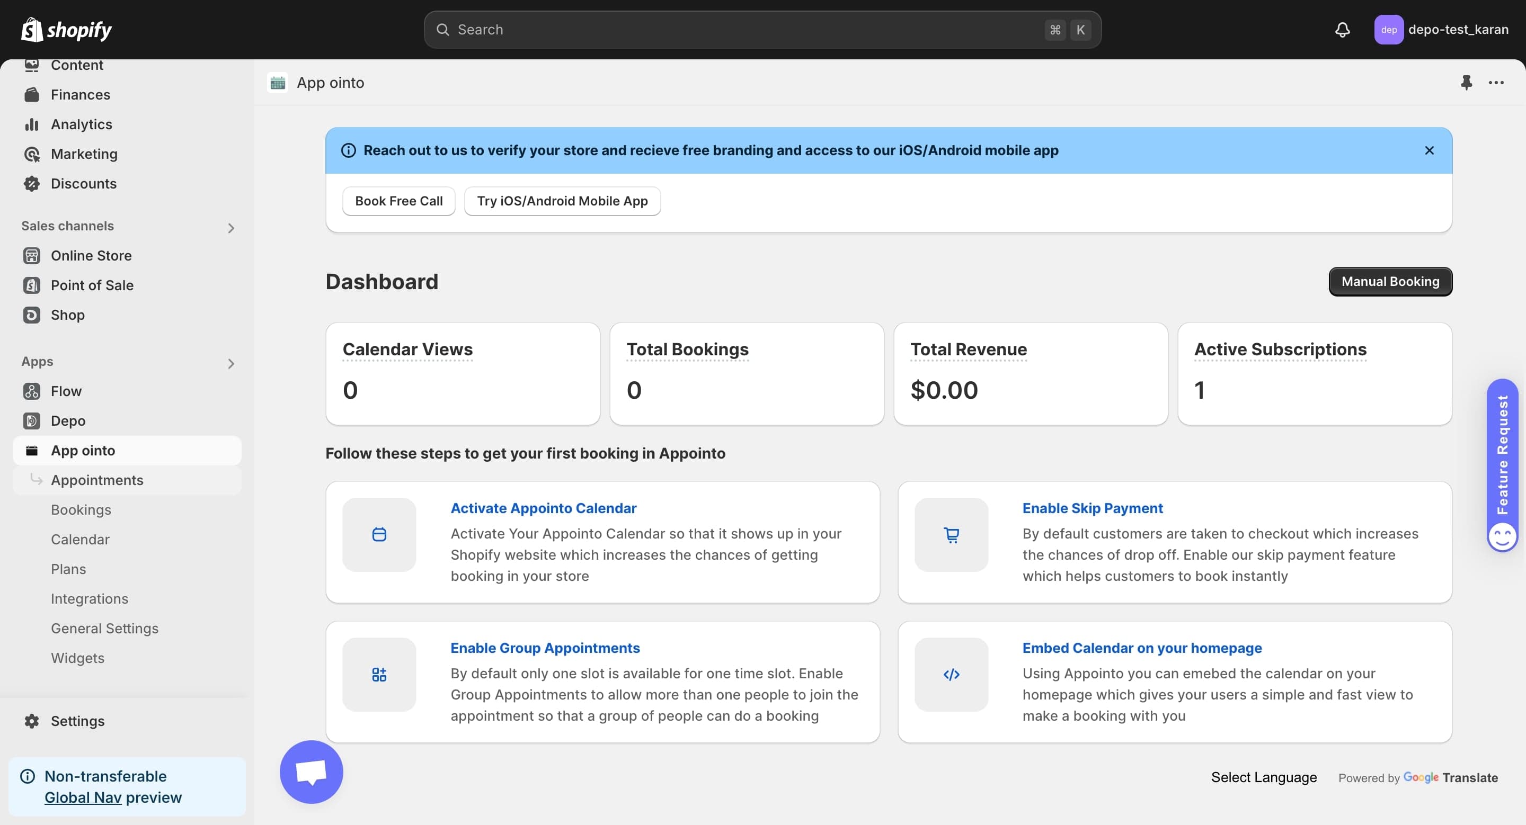The height and width of the screenshot is (825, 1526).
Task: Click the Enable Skip Payment cart icon
Action: point(952,534)
